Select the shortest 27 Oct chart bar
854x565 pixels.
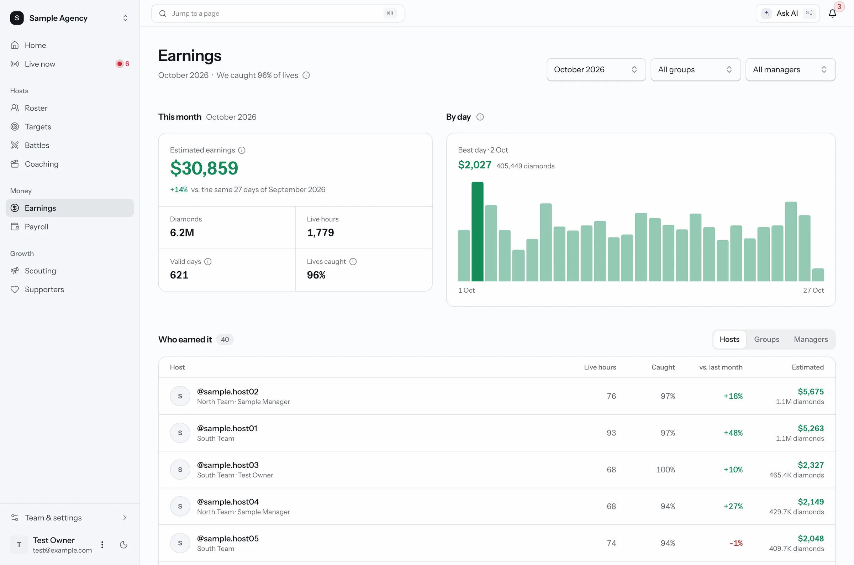[x=818, y=275]
